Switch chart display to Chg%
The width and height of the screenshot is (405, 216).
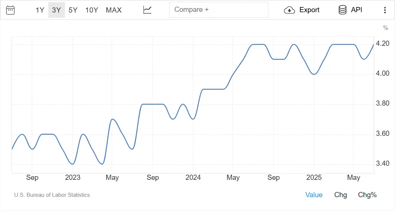click(x=367, y=195)
